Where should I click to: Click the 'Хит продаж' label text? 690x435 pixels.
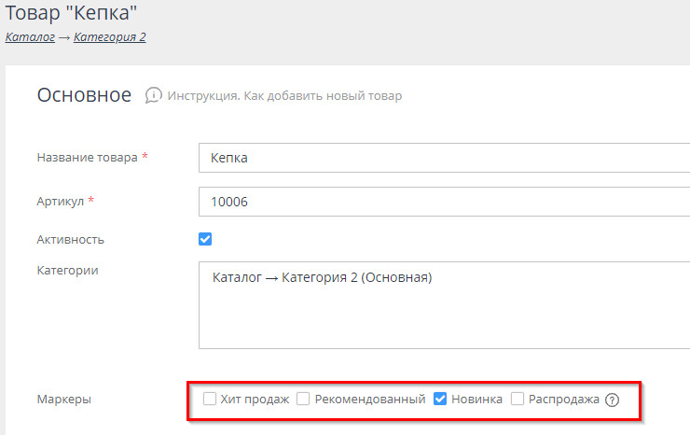click(255, 399)
